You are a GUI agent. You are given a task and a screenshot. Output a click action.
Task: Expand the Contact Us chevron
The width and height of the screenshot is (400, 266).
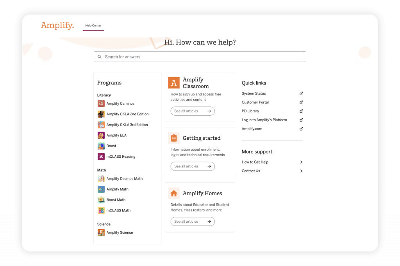point(301,171)
